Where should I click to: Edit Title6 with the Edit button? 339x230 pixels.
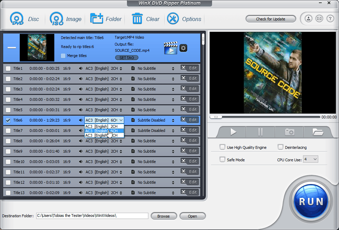pos(190,120)
